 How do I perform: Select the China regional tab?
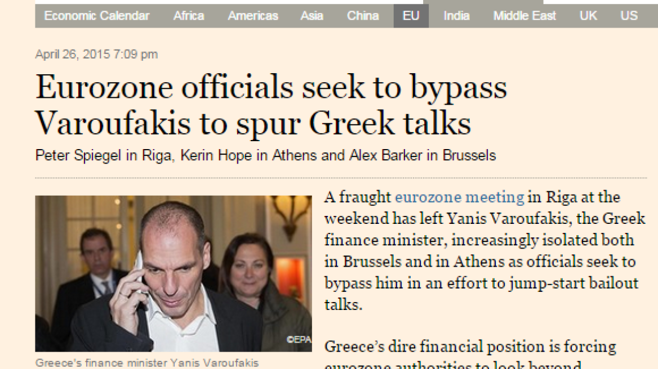click(362, 16)
